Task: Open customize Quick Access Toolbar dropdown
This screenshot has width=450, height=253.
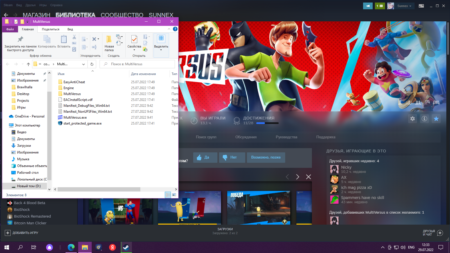Action: coord(27,22)
